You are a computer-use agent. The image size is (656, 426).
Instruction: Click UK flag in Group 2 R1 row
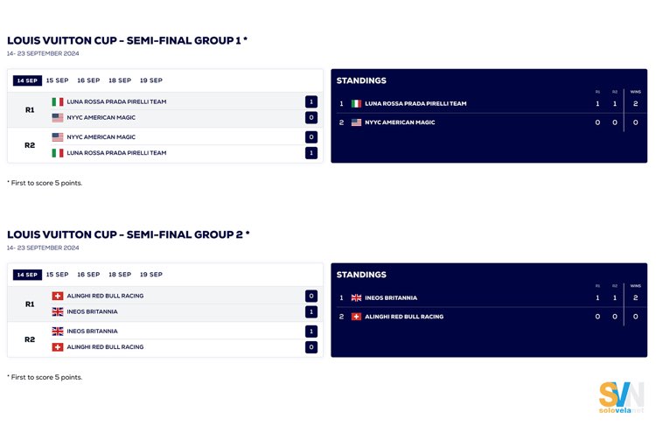pyautogui.click(x=58, y=311)
